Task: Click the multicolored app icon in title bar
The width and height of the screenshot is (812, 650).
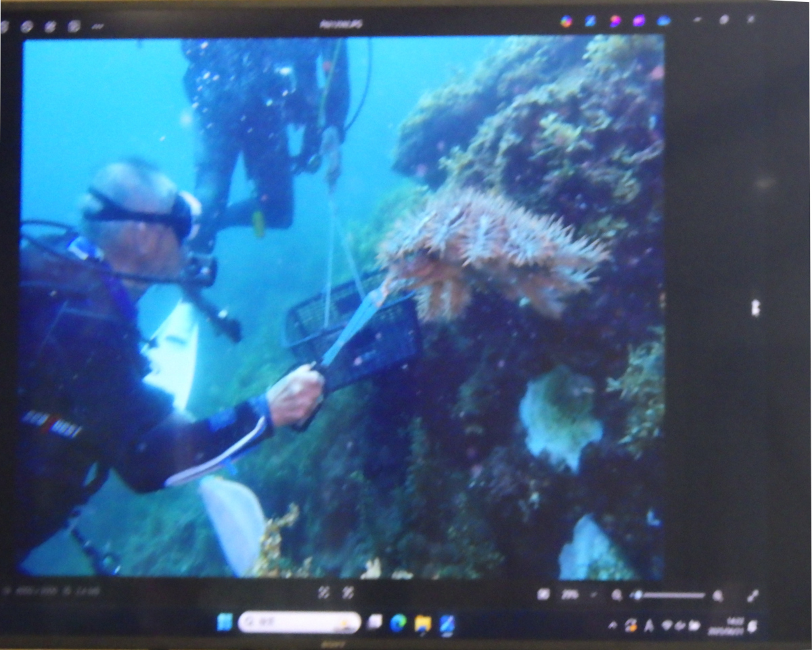Action: tap(566, 21)
